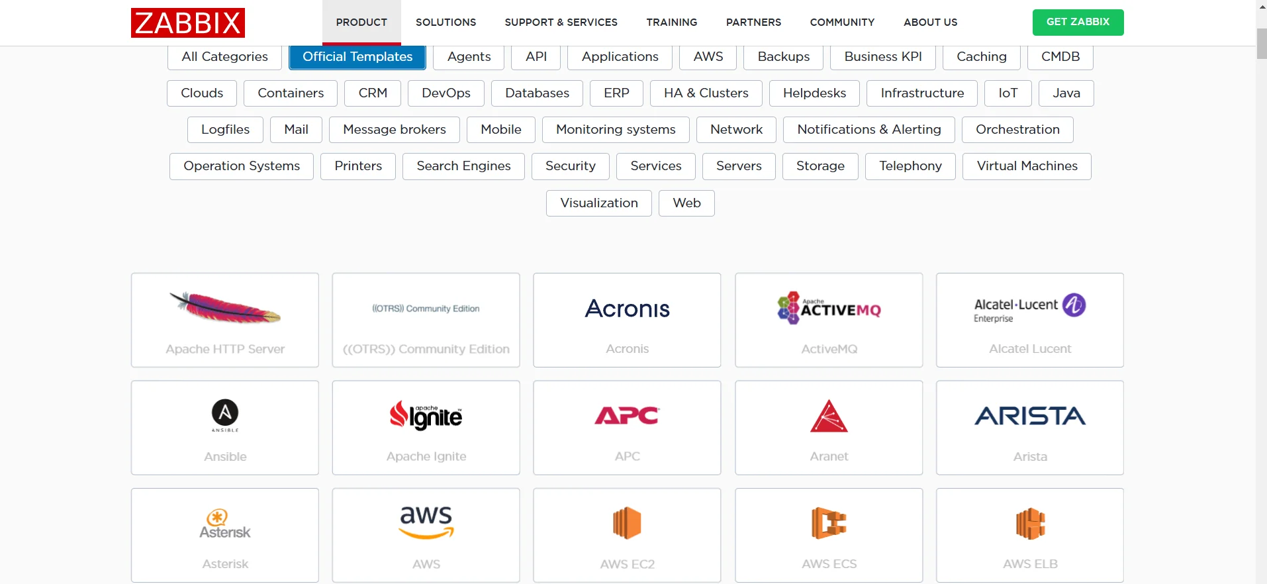Open the Apache HTTP Server feather logo
The image size is (1267, 584).
click(x=225, y=308)
